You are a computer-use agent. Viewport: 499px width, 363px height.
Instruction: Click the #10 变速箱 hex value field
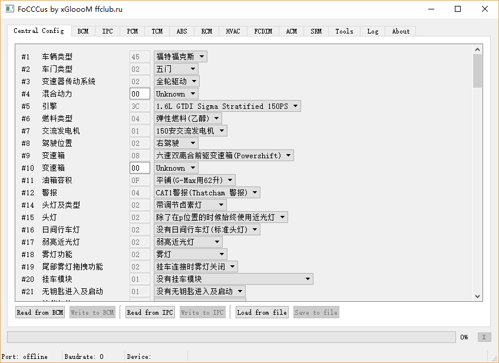coord(140,168)
